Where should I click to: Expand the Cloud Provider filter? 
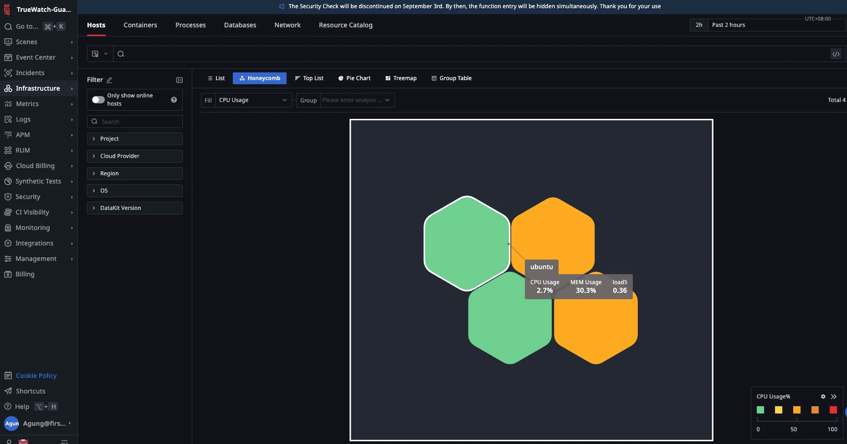[135, 156]
